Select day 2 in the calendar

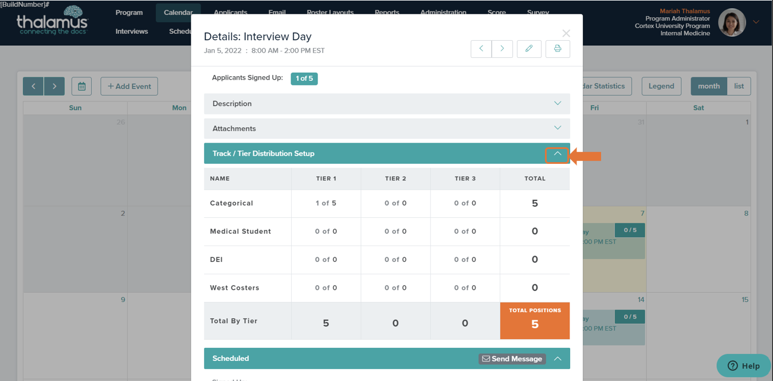123,214
